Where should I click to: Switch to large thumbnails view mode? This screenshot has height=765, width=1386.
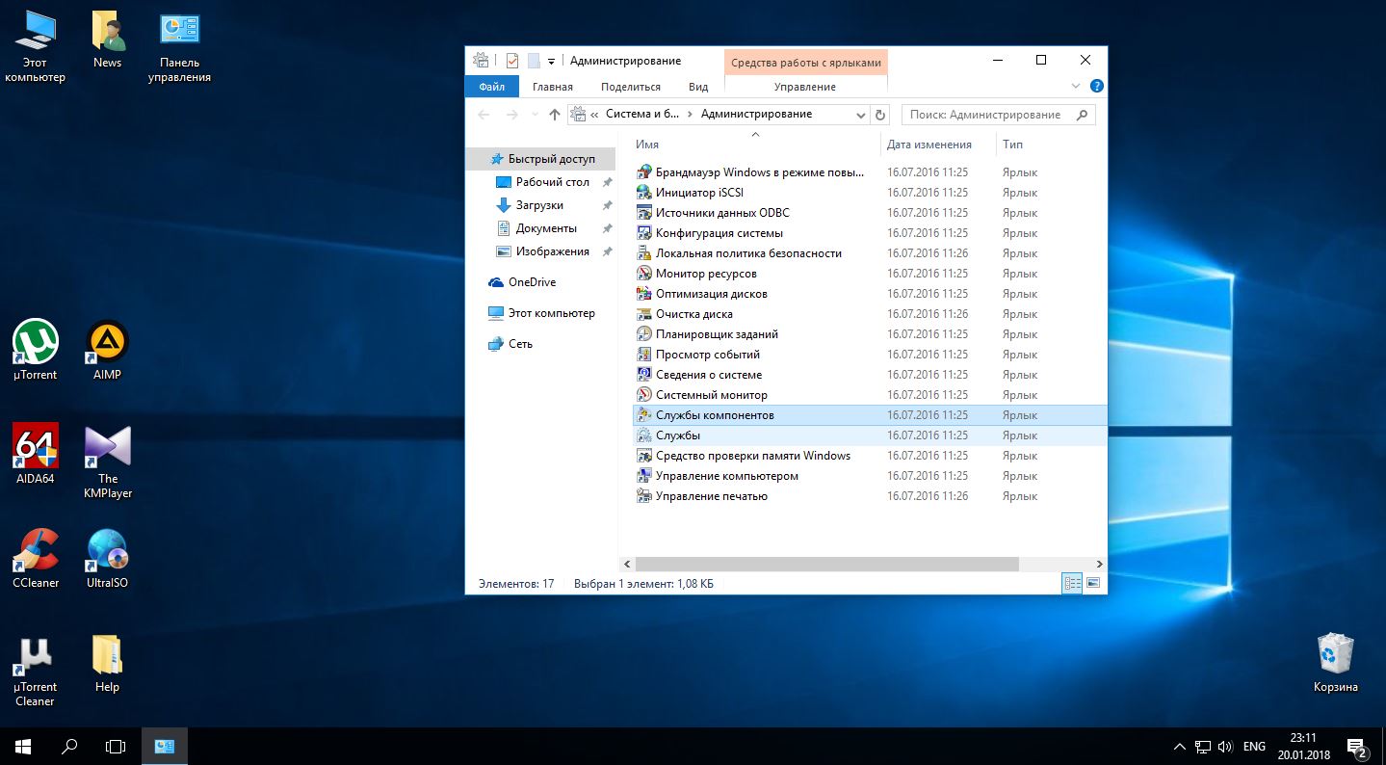(x=1093, y=583)
